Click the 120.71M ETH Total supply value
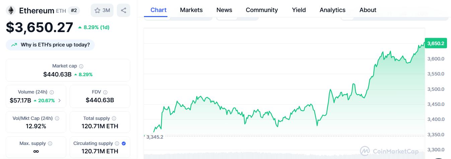This screenshot has height=159, width=451. click(100, 126)
